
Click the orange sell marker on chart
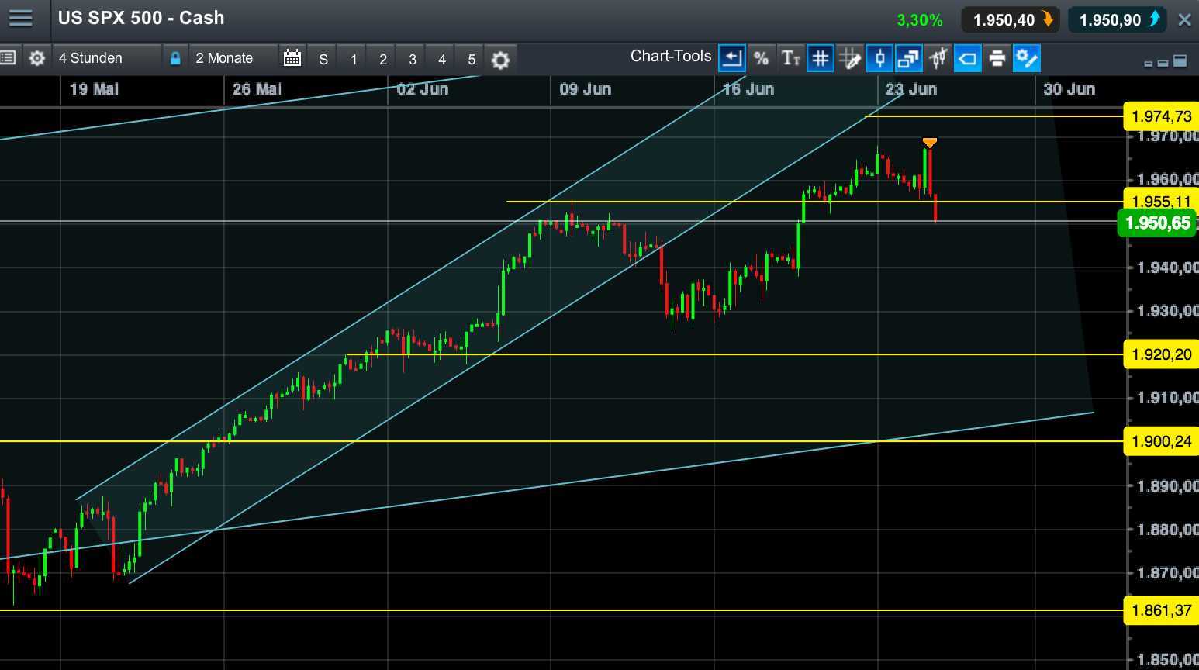point(929,141)
